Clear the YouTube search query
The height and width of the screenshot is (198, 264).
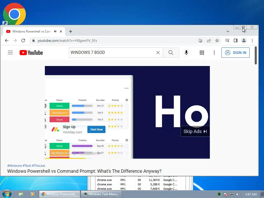[x=158, y=53]
